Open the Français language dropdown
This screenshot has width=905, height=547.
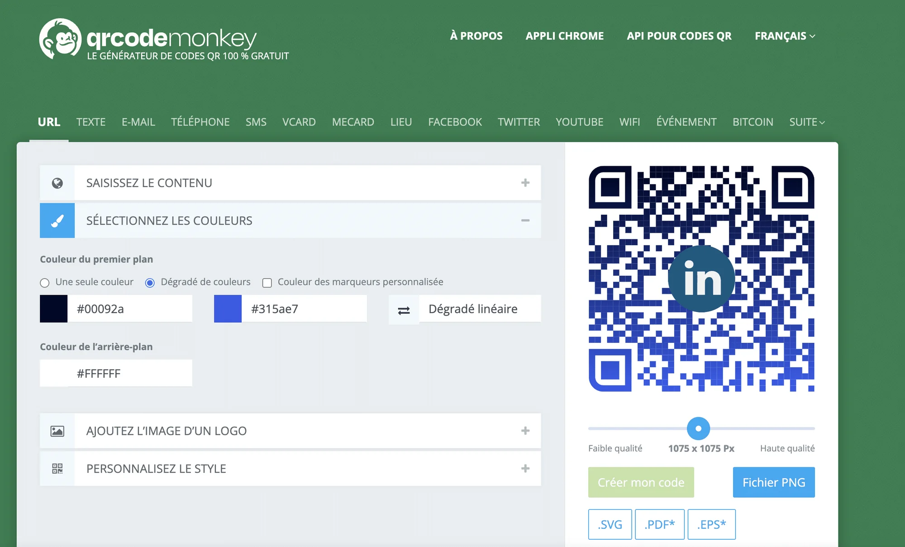coord(785,36)
